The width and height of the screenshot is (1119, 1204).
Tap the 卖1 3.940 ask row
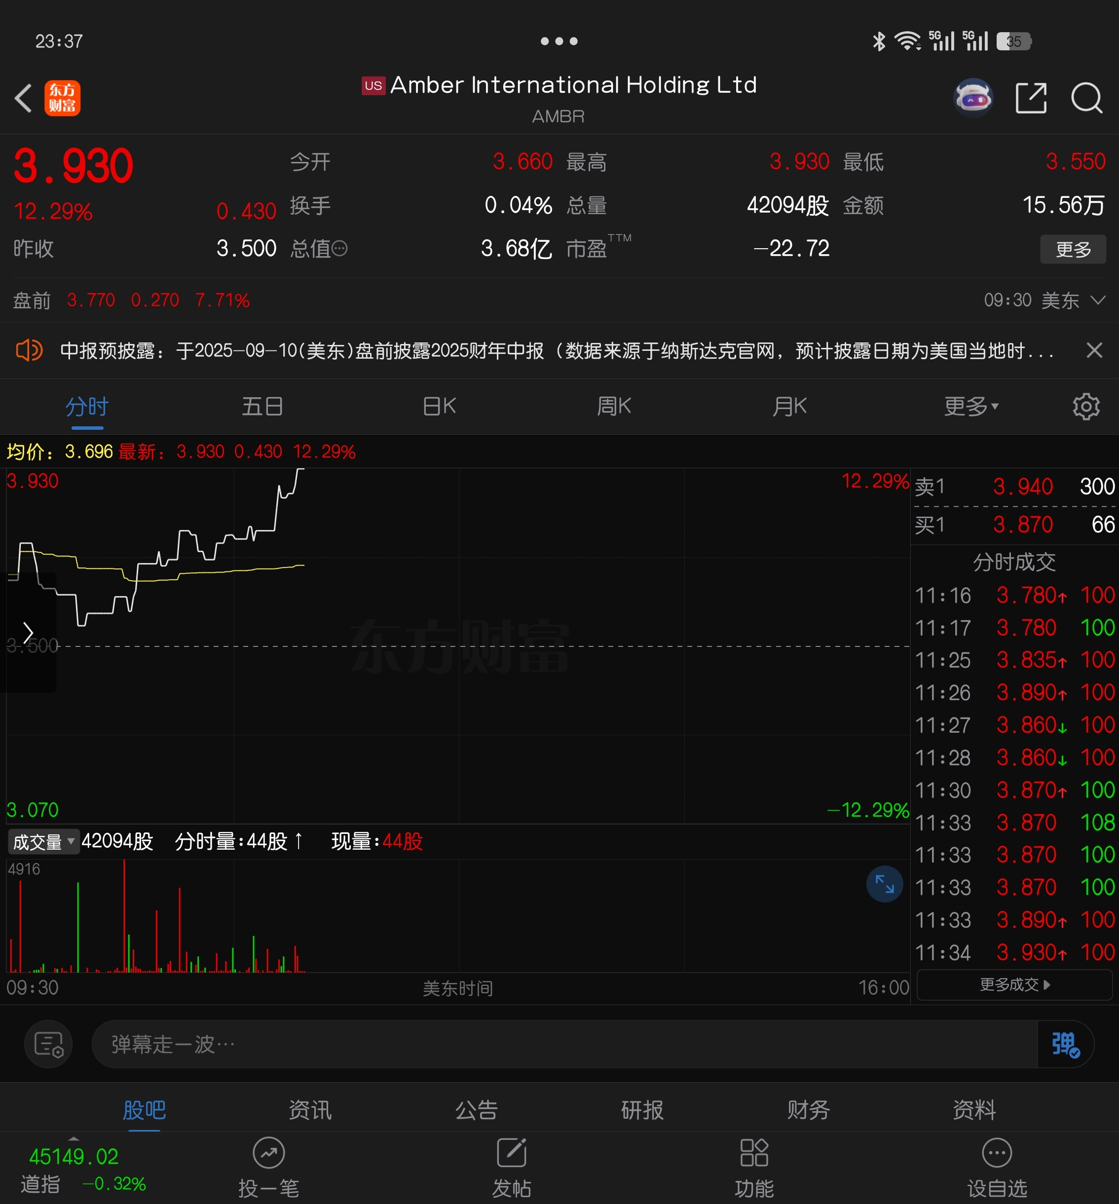(x=1014, y=487)
